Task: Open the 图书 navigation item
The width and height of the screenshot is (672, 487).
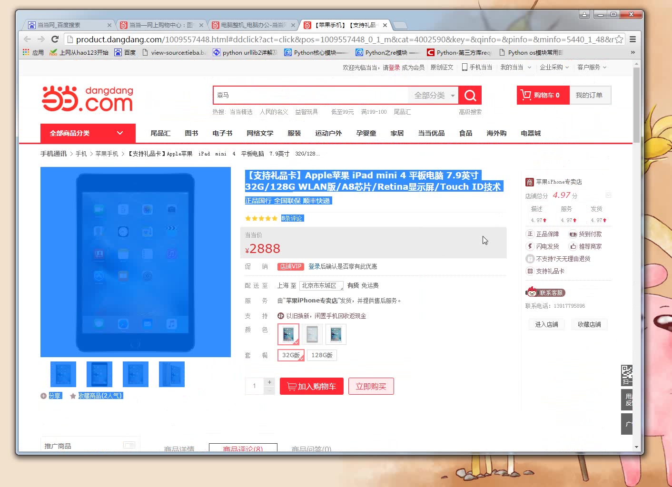Action: point(191,133)
